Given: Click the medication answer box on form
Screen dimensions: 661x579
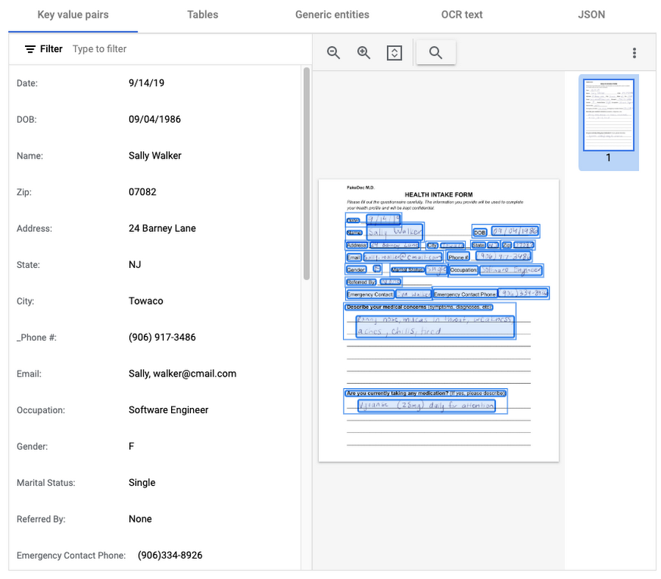Looking at the screenshot, I should (426, 406).
